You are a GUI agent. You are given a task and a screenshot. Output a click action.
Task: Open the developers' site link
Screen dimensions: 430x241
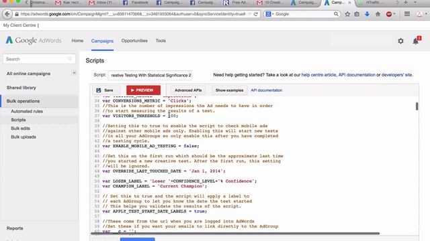pyautogui.click(x=397, y=74)
